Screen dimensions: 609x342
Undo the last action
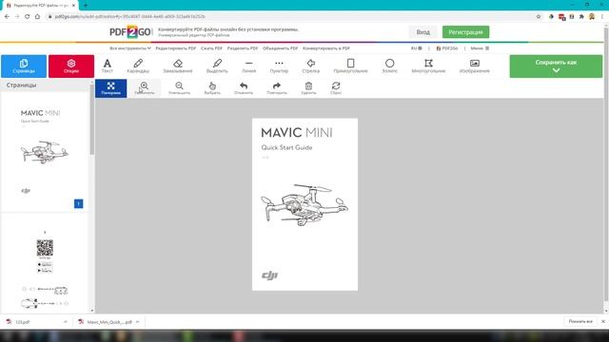tap(244, 88)
